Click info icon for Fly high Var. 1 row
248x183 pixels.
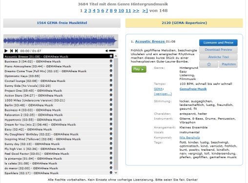point(111,148)
